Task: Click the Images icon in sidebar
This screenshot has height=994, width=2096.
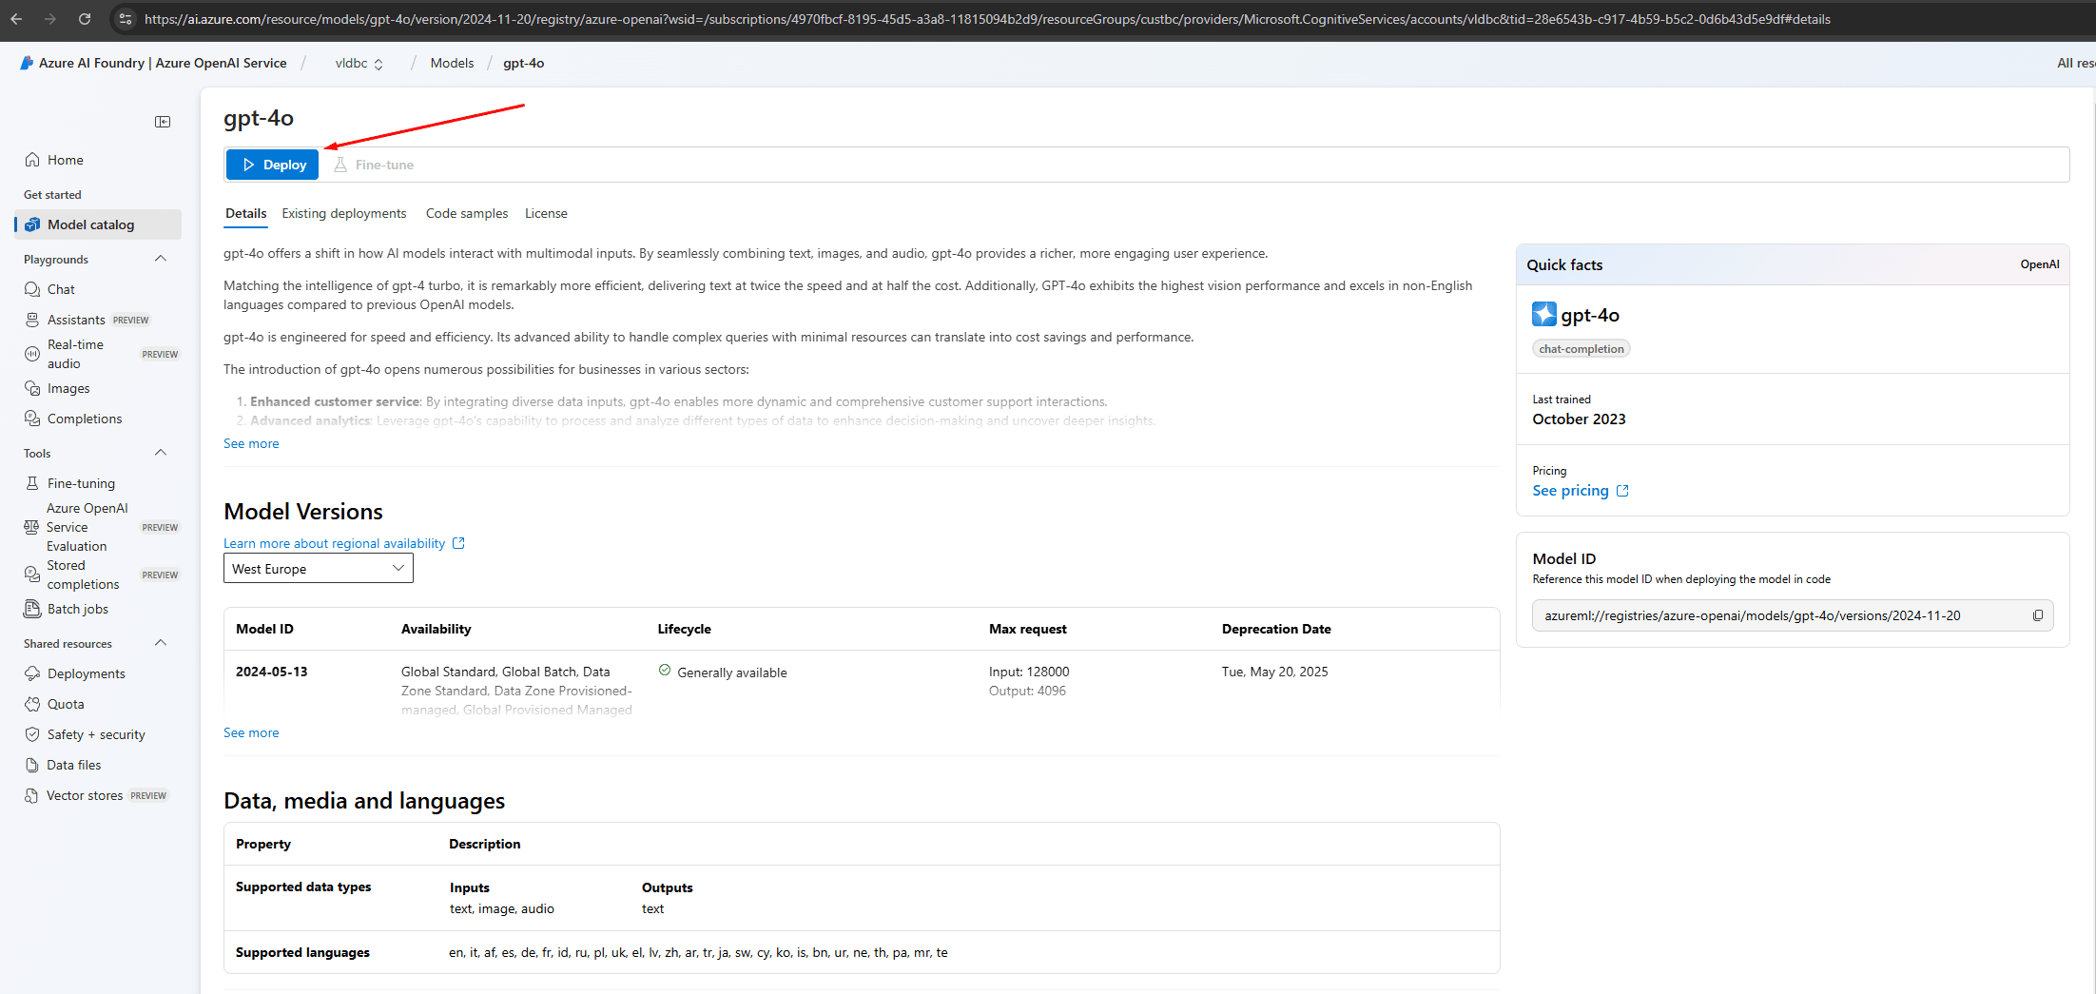Action: 32,388
